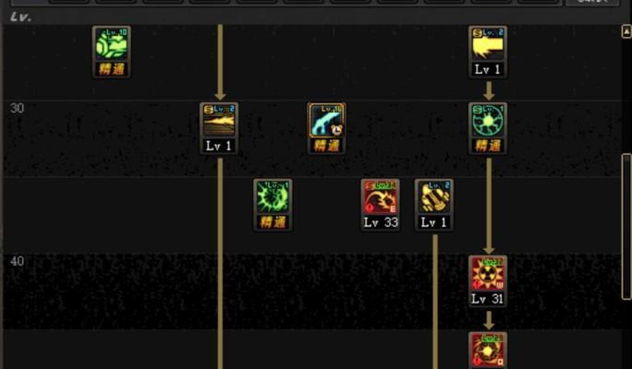Choose the blue rifle skill with clock badge

point(326,120)
